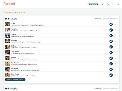Chat with Céline Dumas persona
This screenshot has height=91, width=122.
[x=111, y=75]
